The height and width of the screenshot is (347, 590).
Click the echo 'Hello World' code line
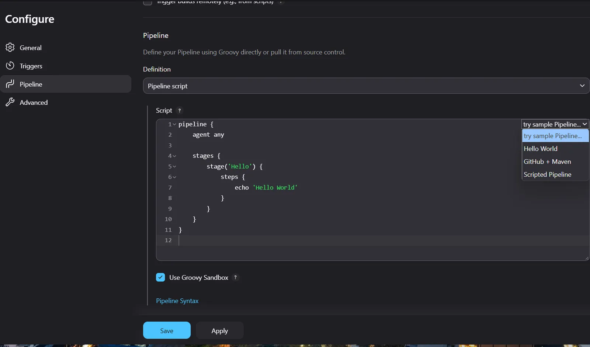click(x=266, y=188)
